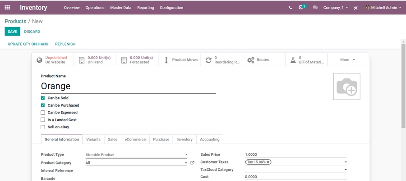The width and height of the screenshot is (406, 181).
Task: Click Update Qty On Hand
Action: (x=28, y=44)
